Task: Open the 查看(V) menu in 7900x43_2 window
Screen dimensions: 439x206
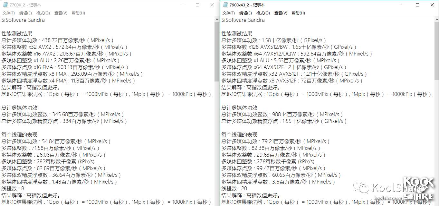Action: click(280, 13)
